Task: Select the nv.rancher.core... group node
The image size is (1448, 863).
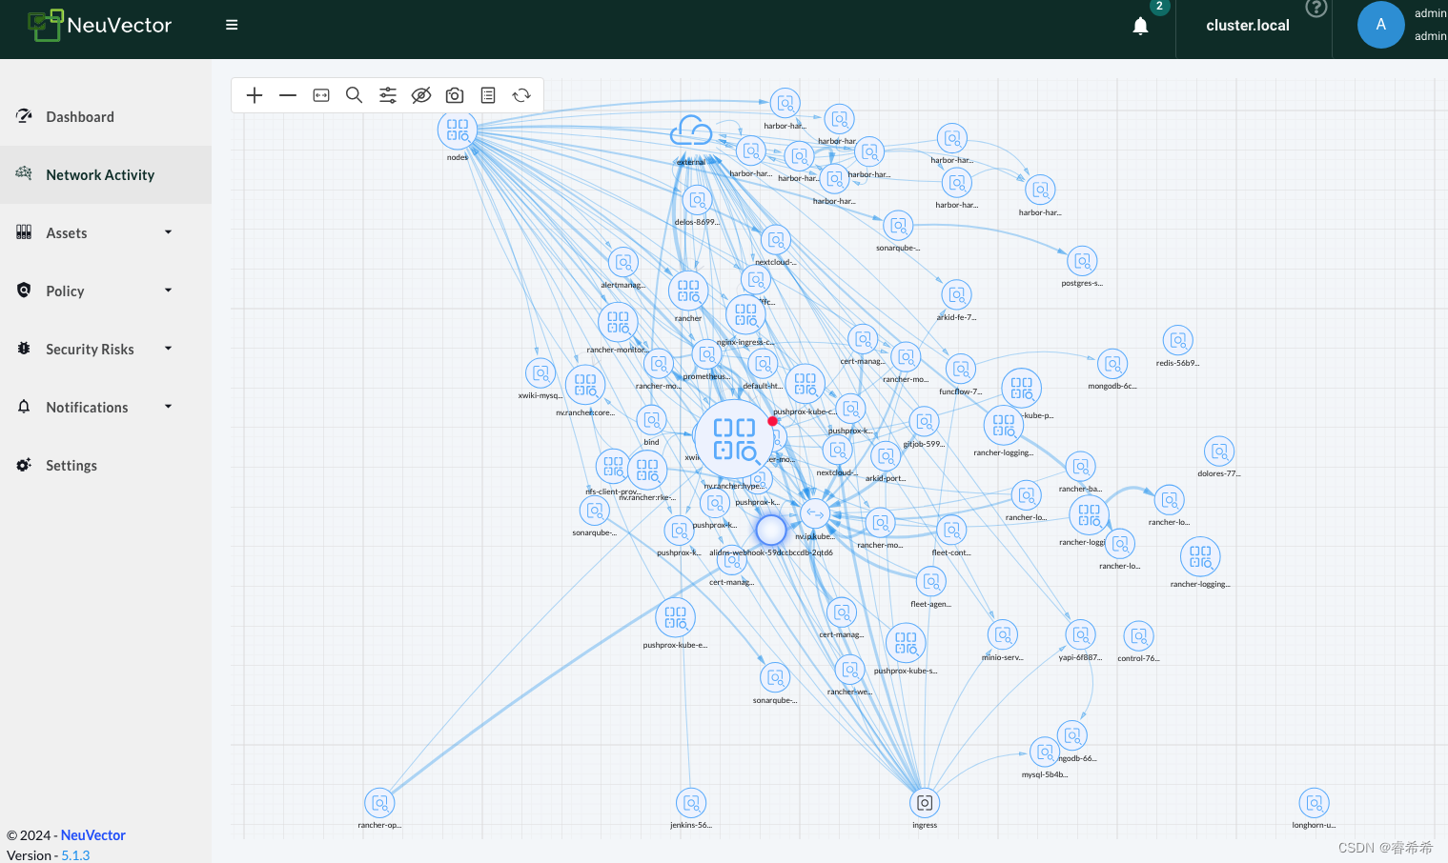Action: point(585,386)
